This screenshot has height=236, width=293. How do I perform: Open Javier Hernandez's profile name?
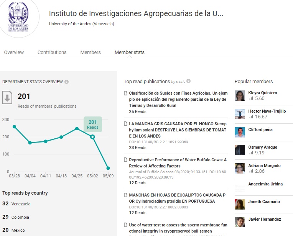(265, 219)
